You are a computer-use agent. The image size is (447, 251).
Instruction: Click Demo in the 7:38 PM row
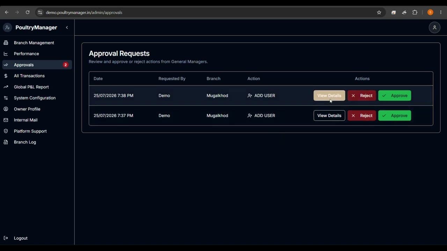(164, 96)
